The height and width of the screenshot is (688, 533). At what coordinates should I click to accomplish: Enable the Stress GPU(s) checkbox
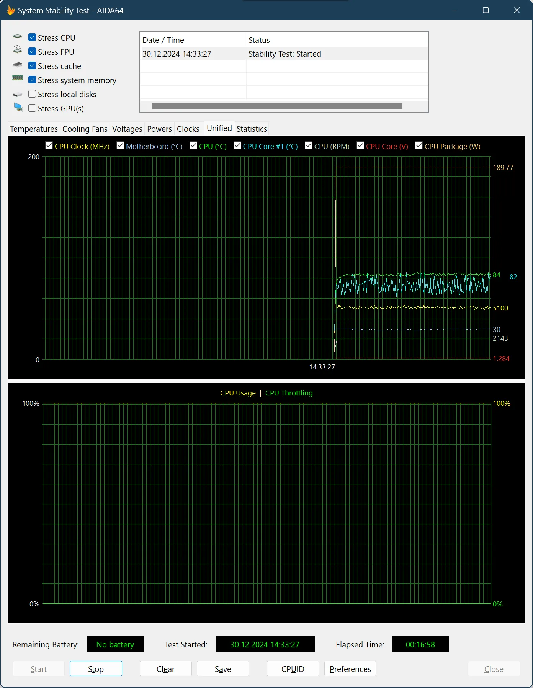point(32,108)
